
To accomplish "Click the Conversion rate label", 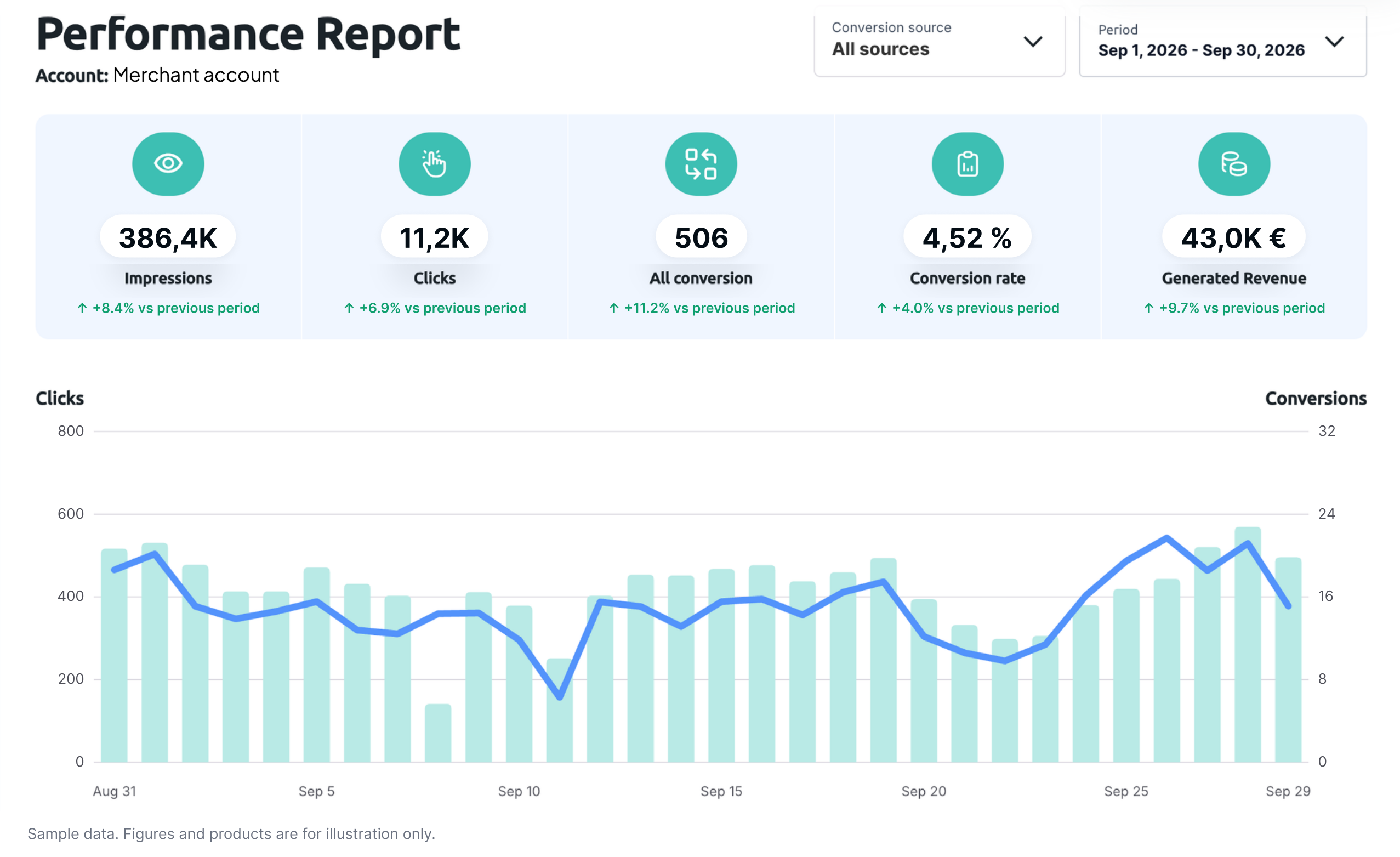I will click(x=968, y=279).
